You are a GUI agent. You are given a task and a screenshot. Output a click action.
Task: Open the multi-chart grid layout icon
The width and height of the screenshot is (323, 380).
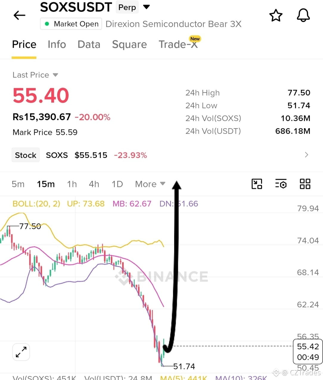tap(305, 184)
